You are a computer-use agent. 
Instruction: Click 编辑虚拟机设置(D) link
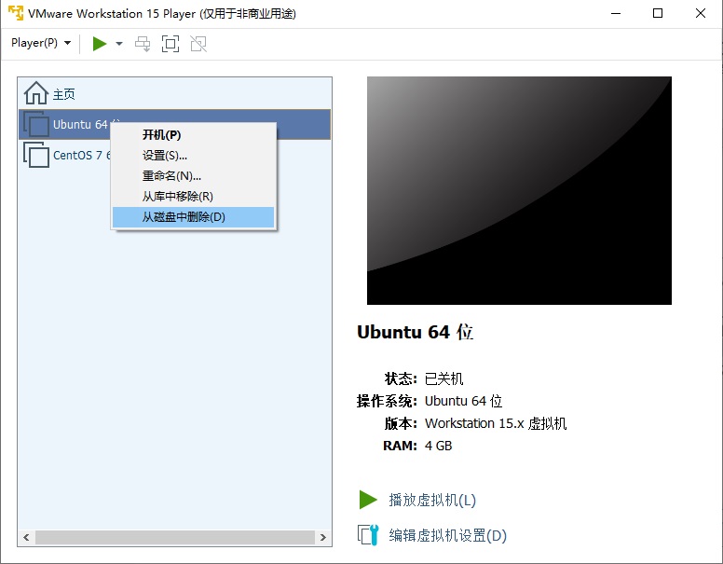click(x=448, y=535)
